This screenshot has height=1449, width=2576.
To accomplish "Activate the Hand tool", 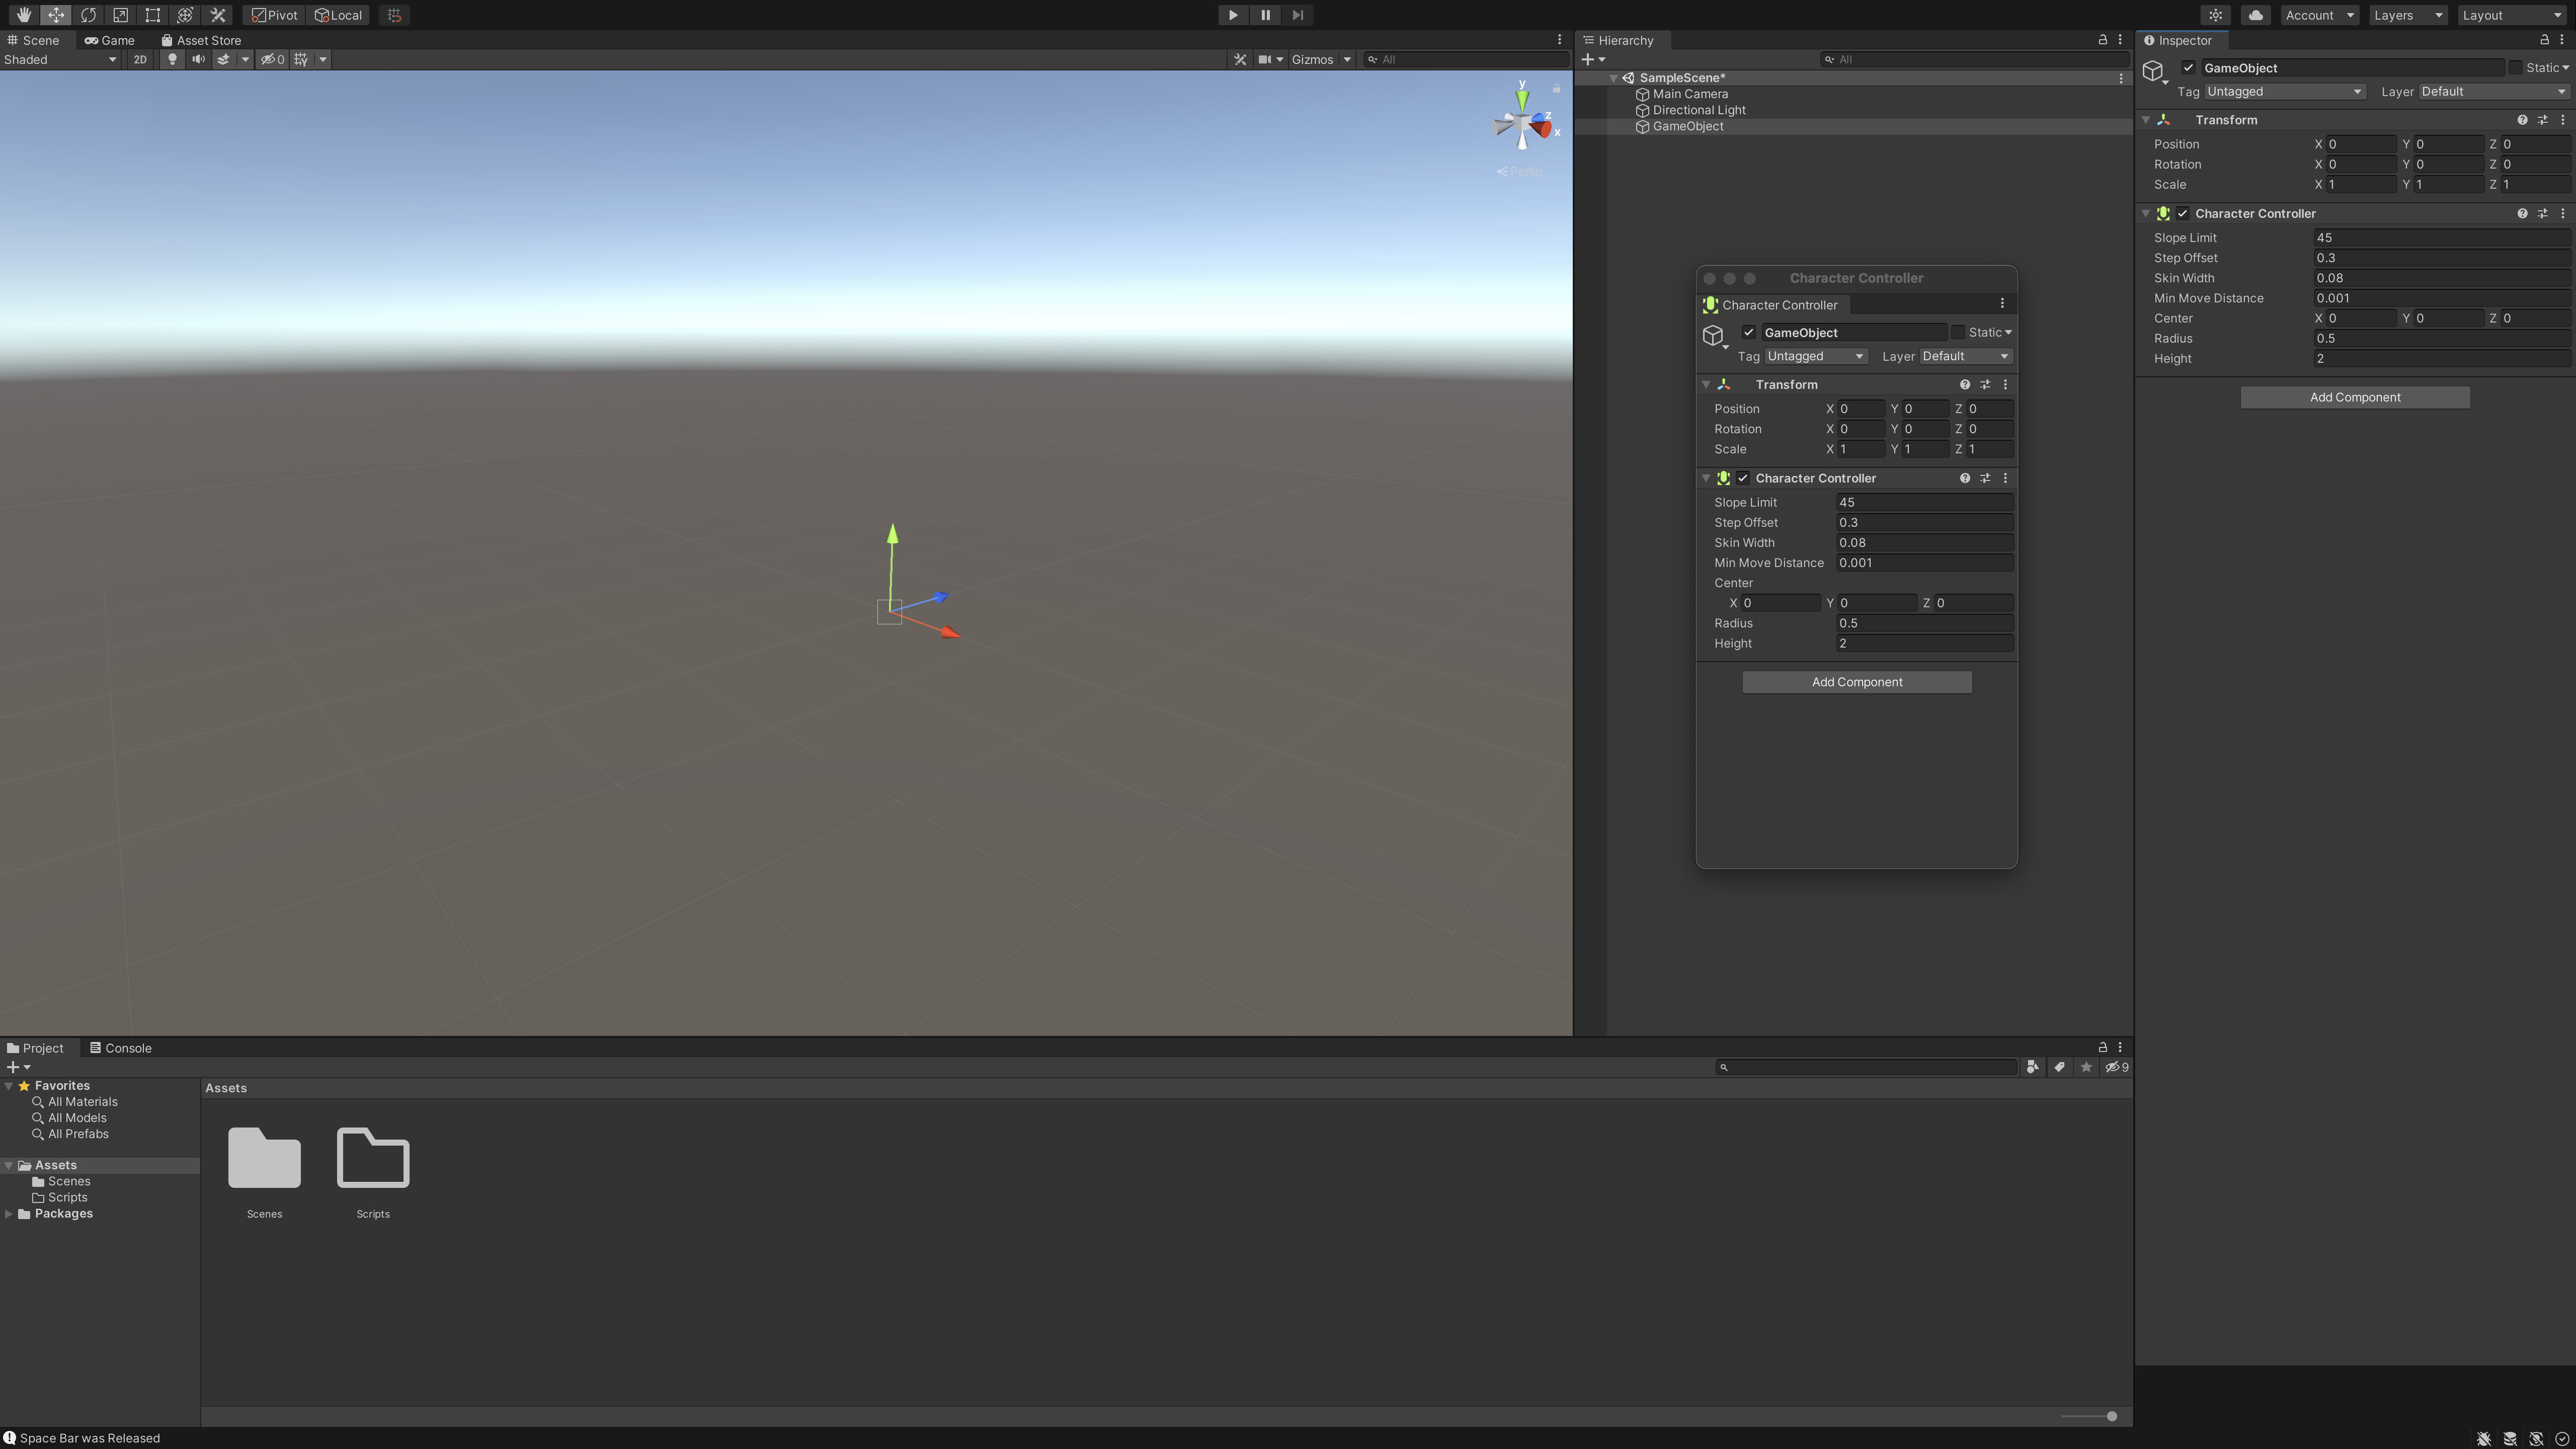I will pyautogui.click(x=23, y=15).
